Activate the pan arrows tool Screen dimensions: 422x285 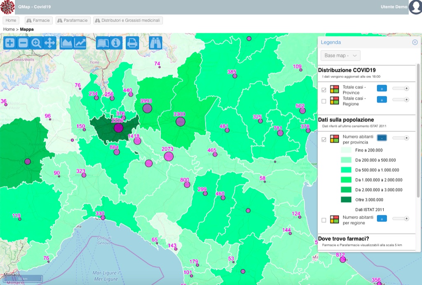[x=49, y=43]
